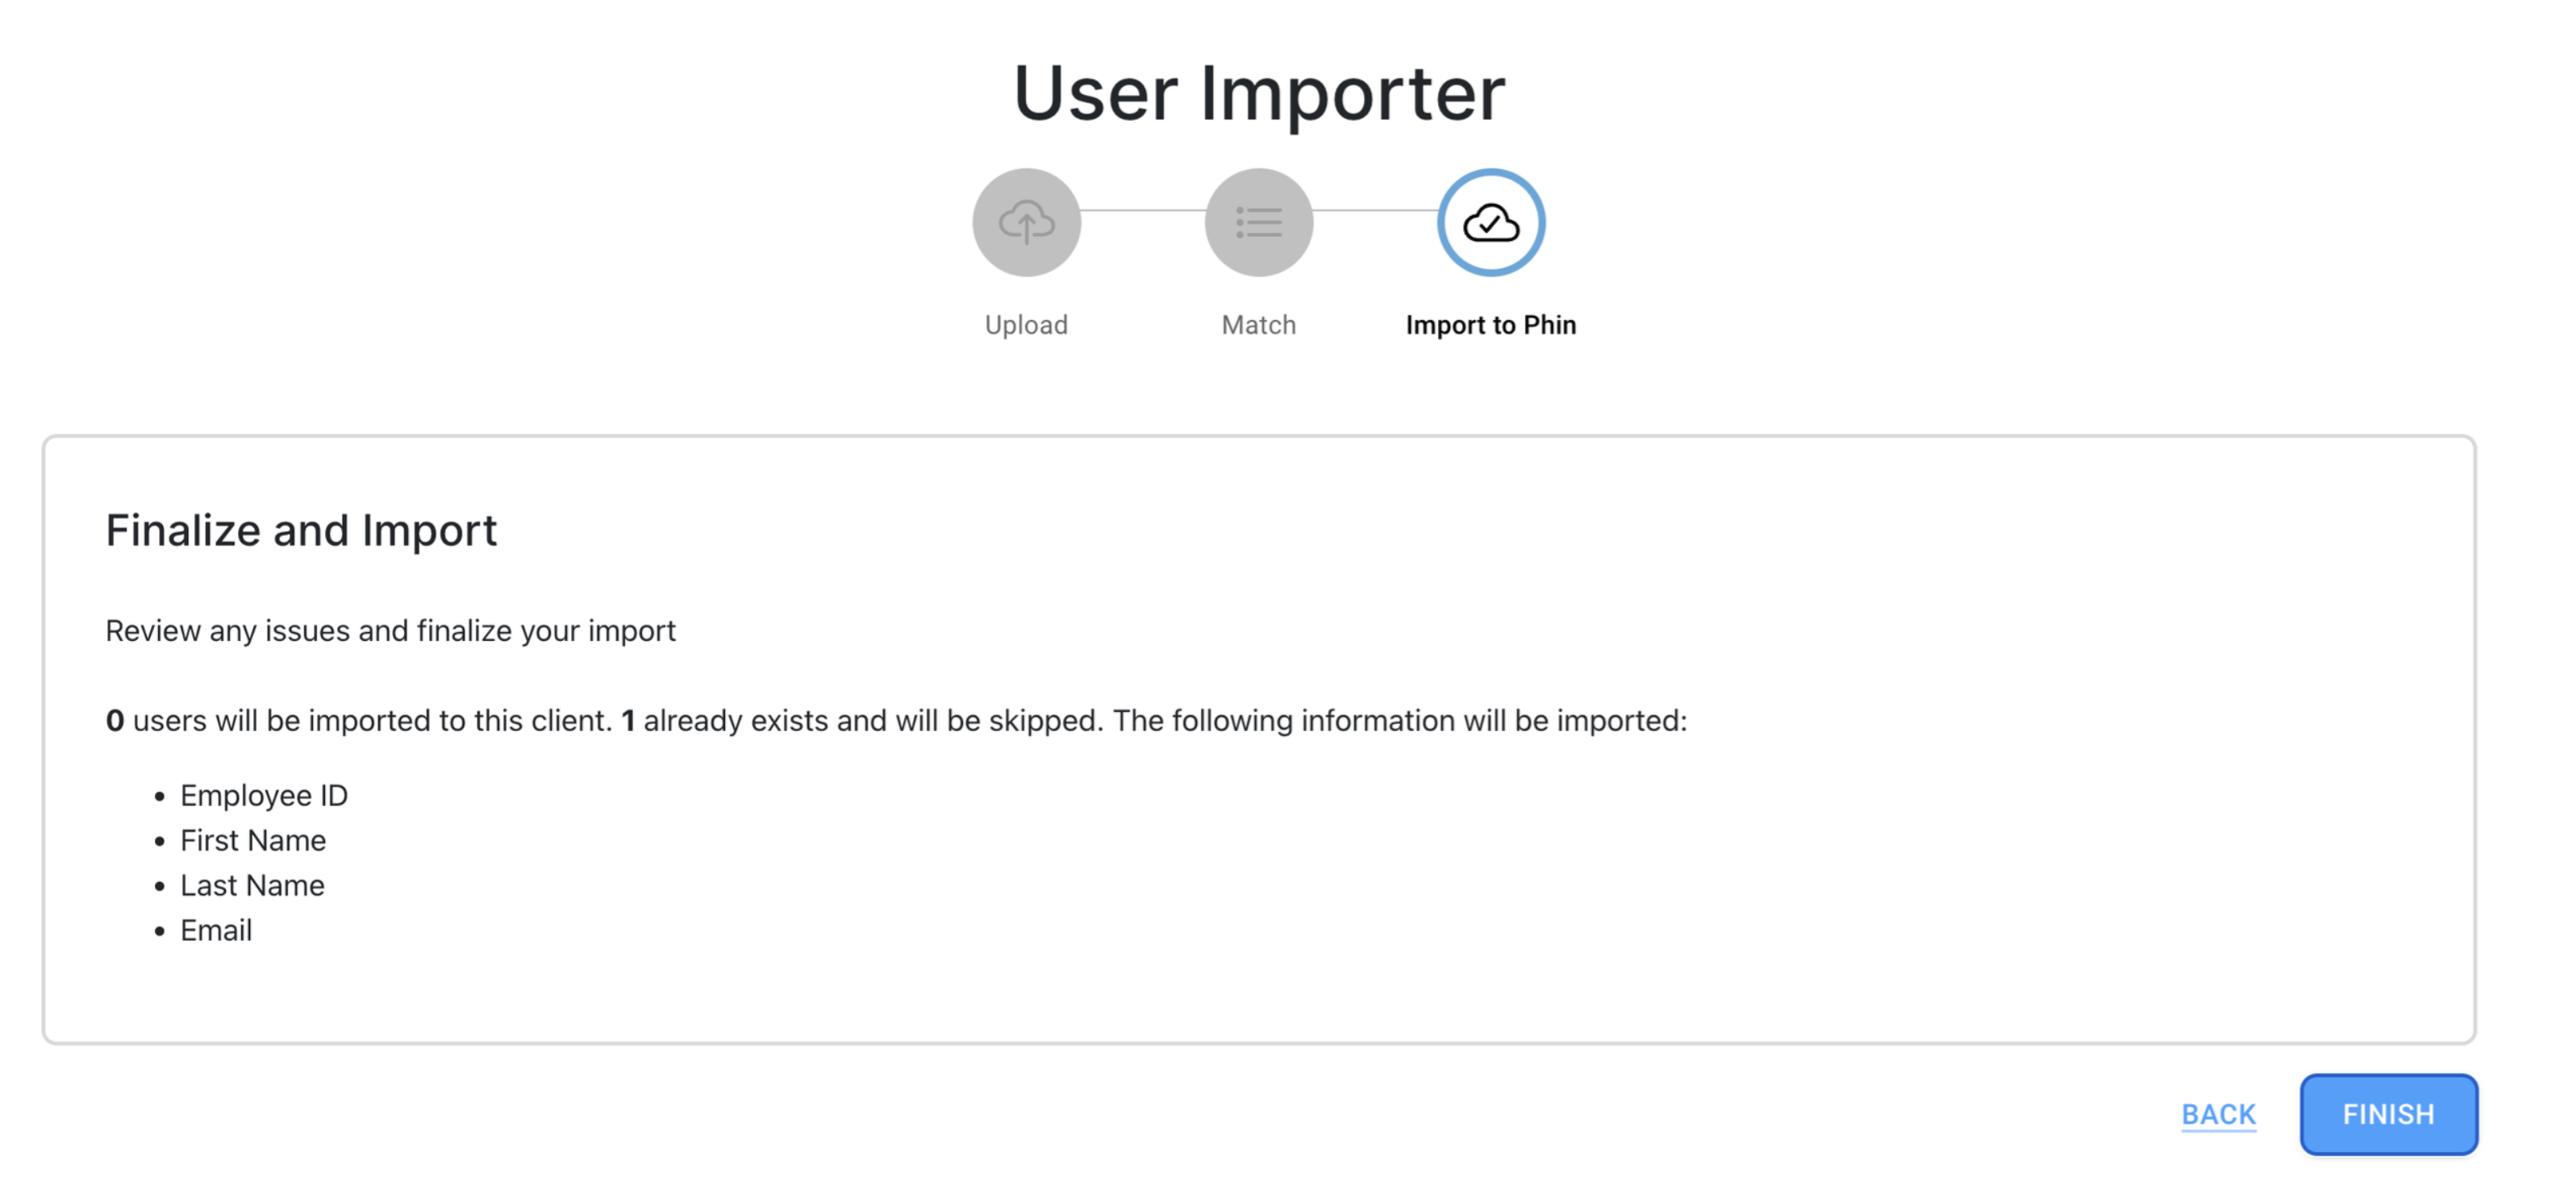Select the First Name list item
The height and width of the screenshot is (1177, 2576).
[253, 840]
